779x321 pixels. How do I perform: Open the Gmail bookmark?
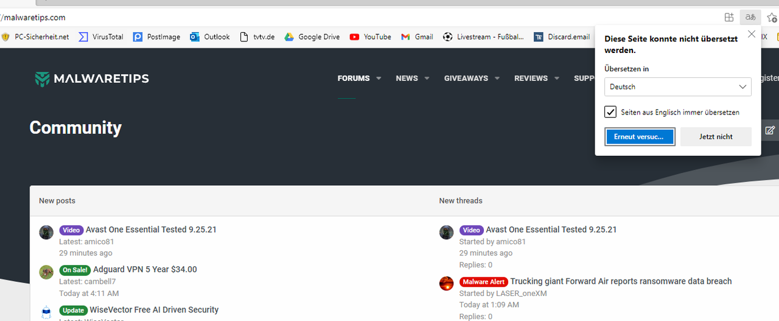417,37
